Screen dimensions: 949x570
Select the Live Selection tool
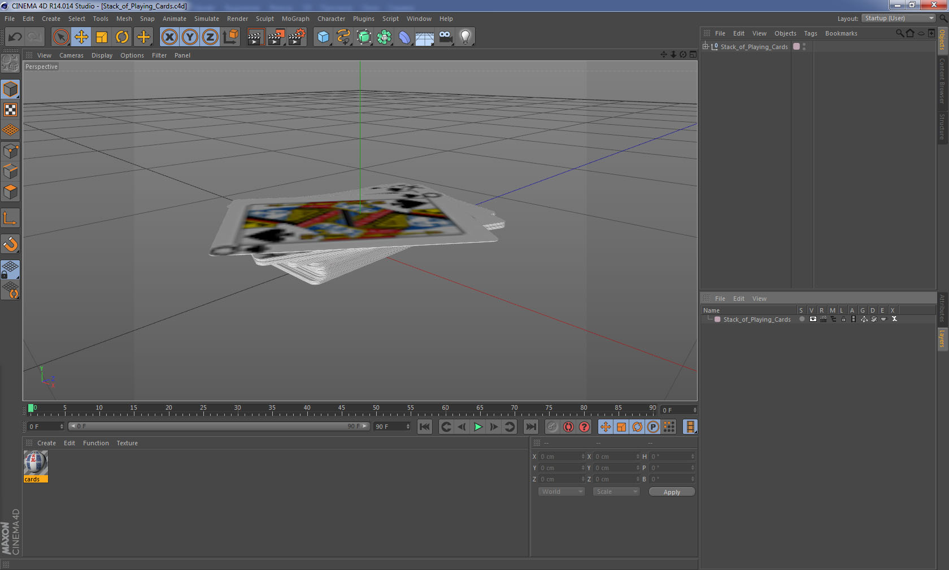[x=61, y=37]
